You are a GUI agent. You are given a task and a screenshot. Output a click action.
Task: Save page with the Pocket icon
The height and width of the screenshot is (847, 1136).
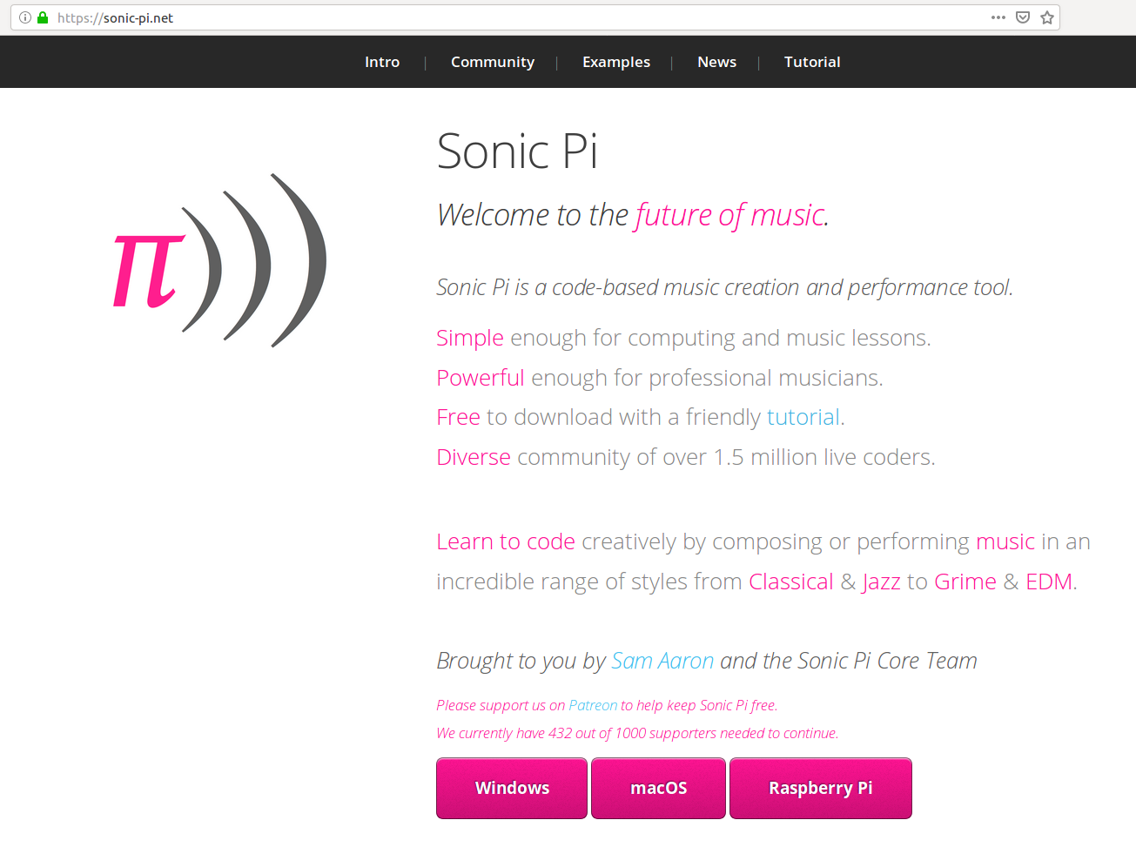1023,17
